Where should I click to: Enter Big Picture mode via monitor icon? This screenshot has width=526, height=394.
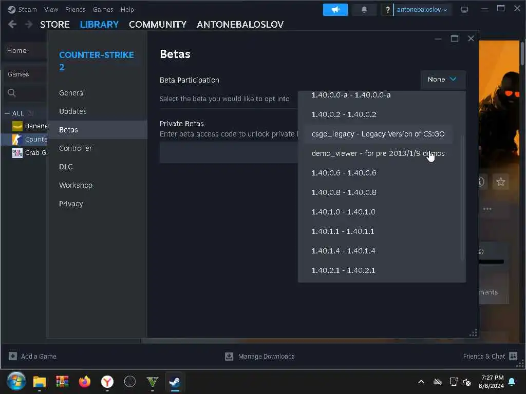click(464, 10)
